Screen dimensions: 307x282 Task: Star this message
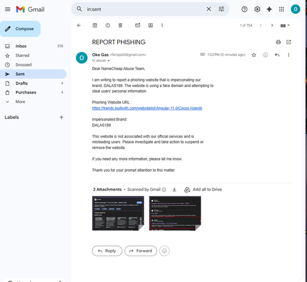254,55
